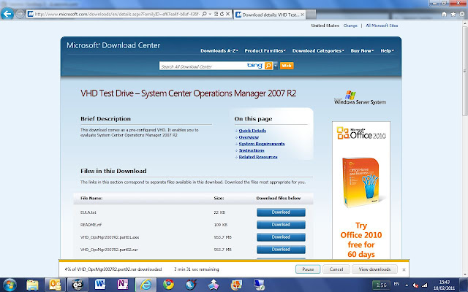The image size is (468, 292).
Task: Open the browser Home icon
Action: coord(444,14)
